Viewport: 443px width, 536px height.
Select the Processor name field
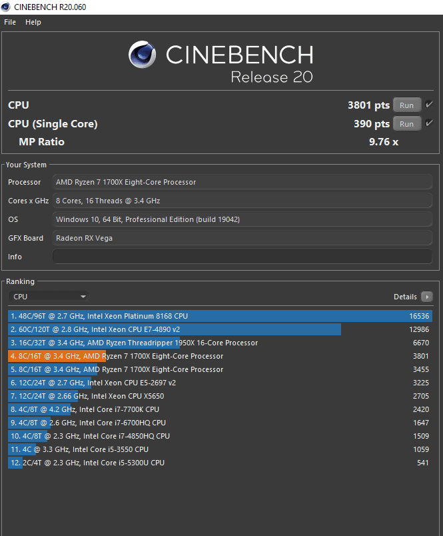pyautogui.click(x=242, y=182)
